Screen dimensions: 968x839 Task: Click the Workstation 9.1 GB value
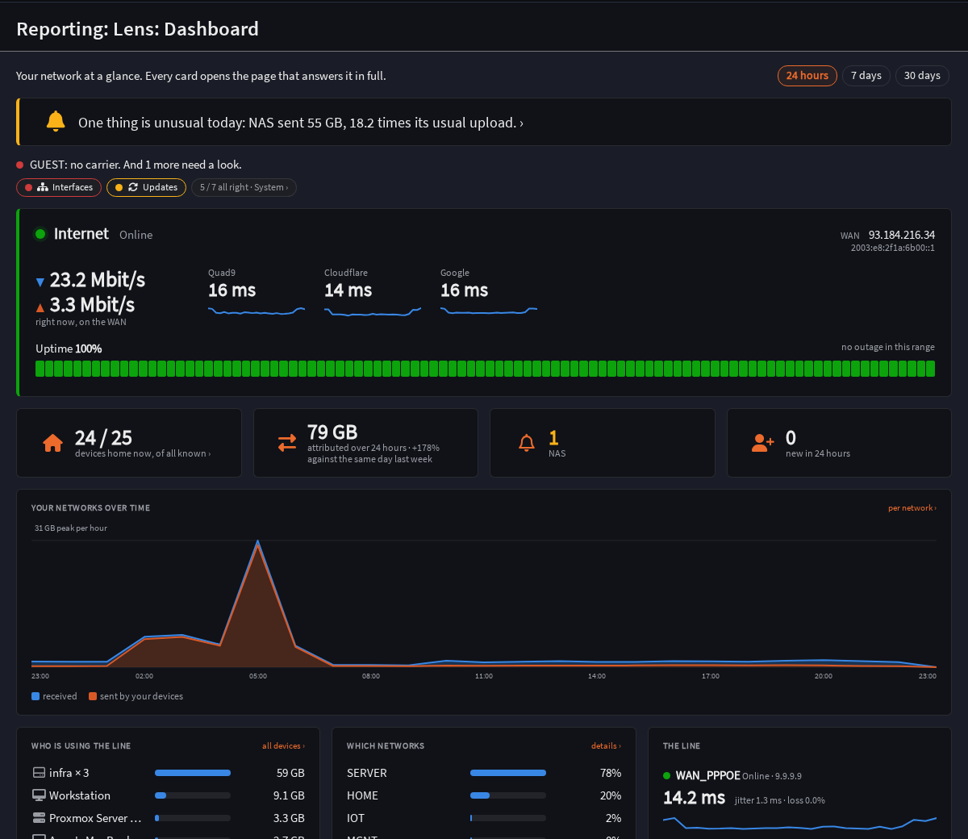(x=289, y=795)
